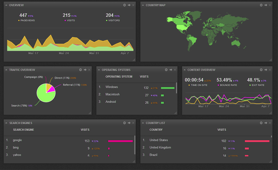The image size is (278, 170).
Task: Sort by Visits column in Search Engines
Action: tap(85, 130)
